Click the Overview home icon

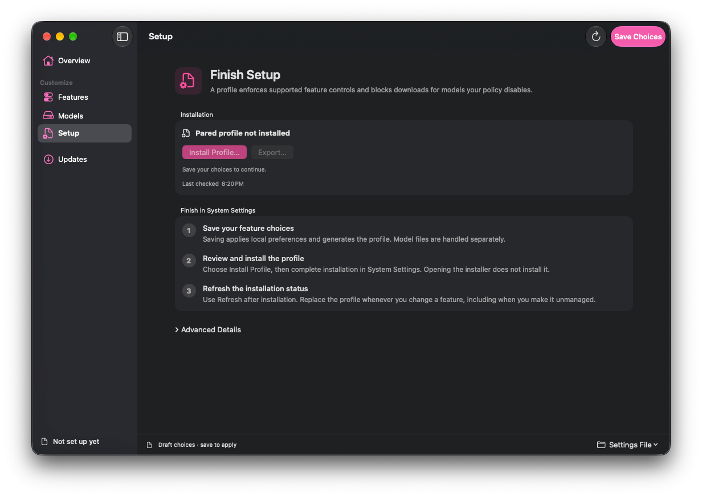coord(48,60)
